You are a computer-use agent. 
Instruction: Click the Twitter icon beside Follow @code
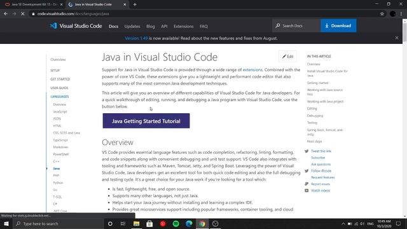pyautogui.click(x=307, y=171)
